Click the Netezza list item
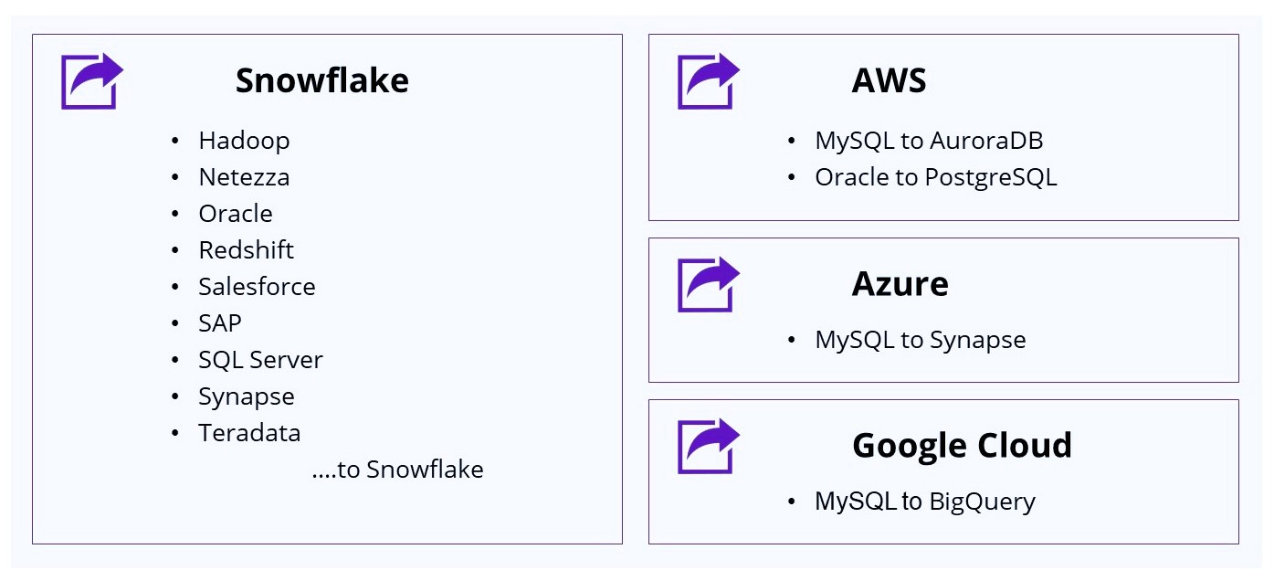 coord(244,177)
